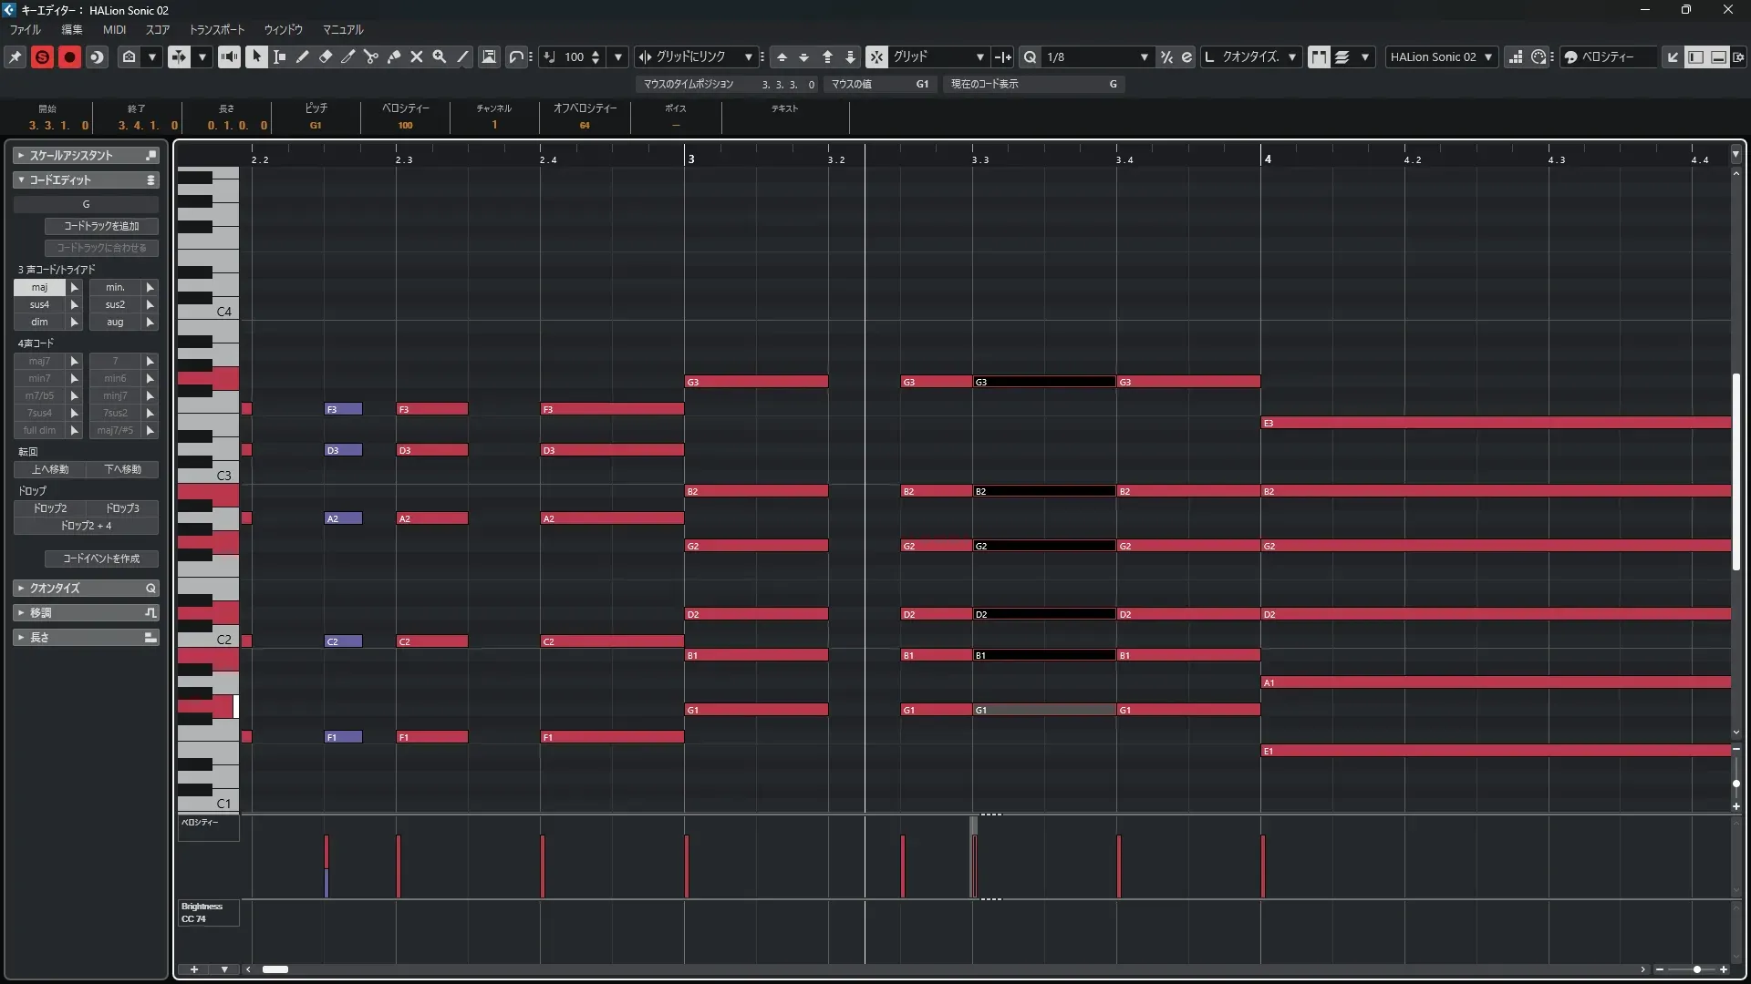Screen dimensions: 1751x984
Task: Select the Object Selection arrow tool
Action: coord(256,56)
